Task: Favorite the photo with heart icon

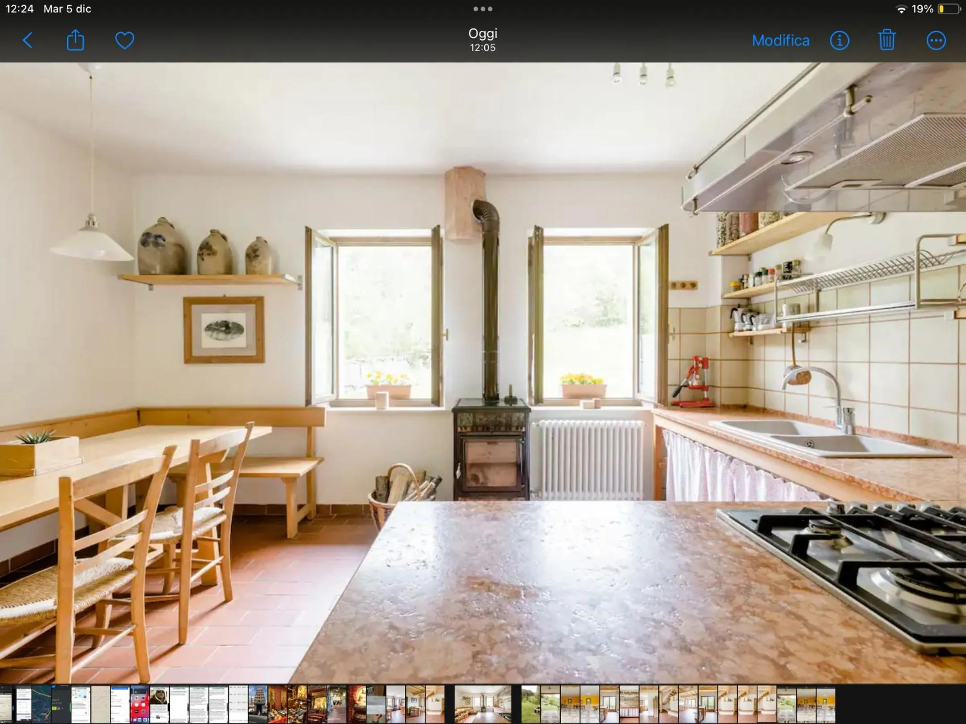Action: click(124, 41)
